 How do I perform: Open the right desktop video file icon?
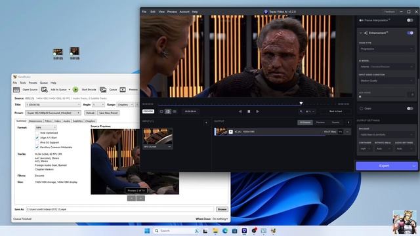coord(75,53)
